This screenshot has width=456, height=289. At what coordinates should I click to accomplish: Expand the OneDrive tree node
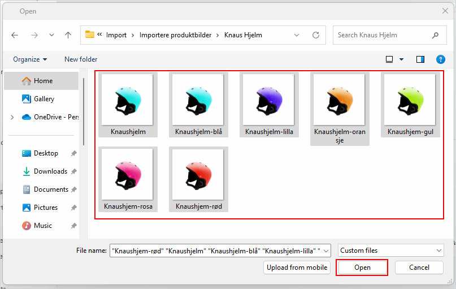point(12,117)
